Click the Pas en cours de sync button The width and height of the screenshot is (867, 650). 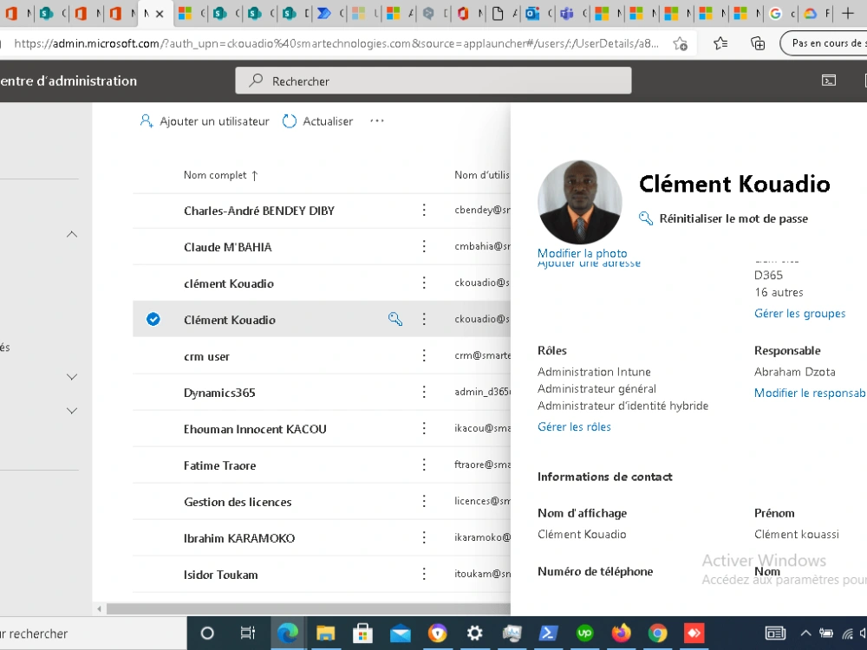[824, 43]
